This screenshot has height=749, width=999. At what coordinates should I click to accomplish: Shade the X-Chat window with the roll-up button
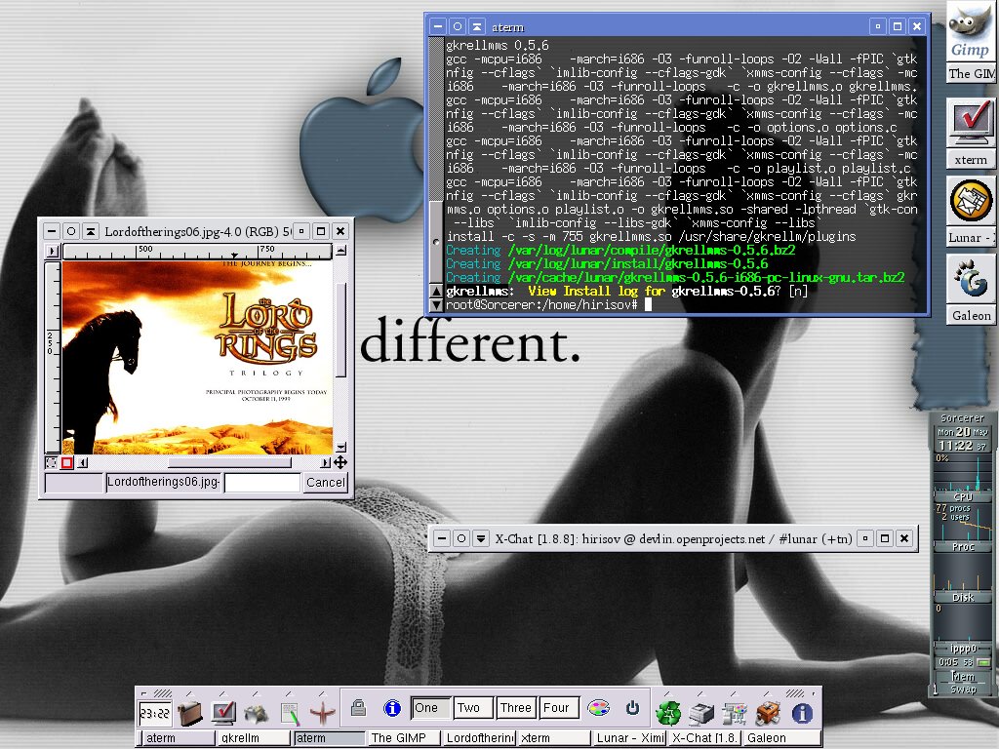[481, 538]
